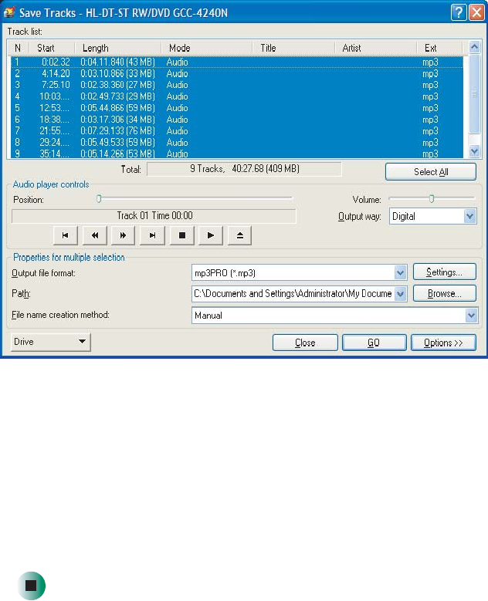
Task: Click the Nero icon in title bar
Action: pyautogui.click(x=9, y=12)
